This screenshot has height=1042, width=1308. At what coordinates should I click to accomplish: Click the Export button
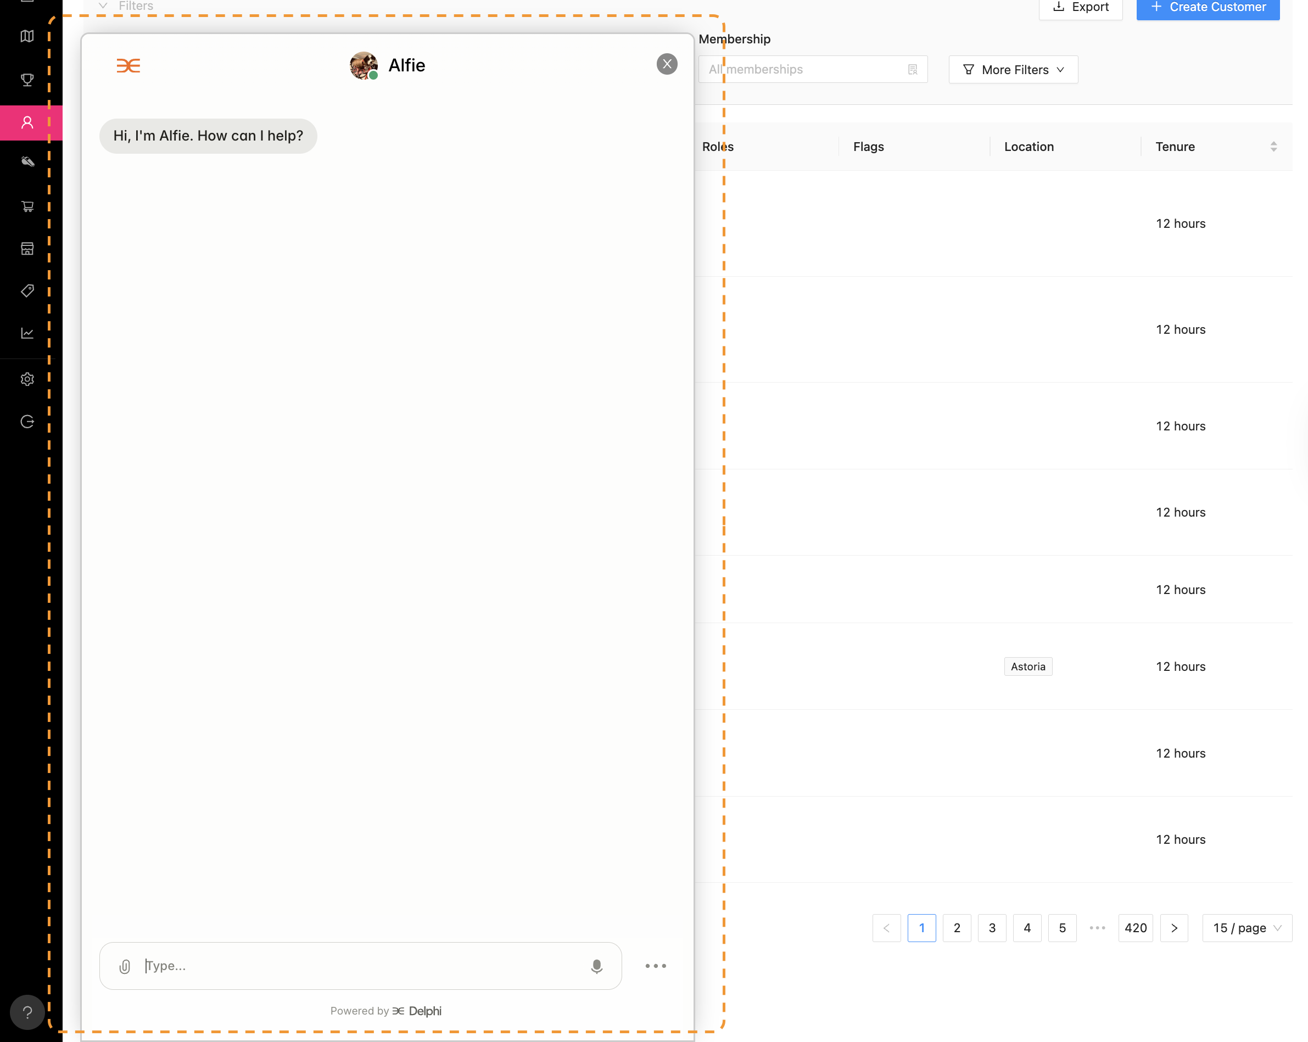(x=1081, y=7)
